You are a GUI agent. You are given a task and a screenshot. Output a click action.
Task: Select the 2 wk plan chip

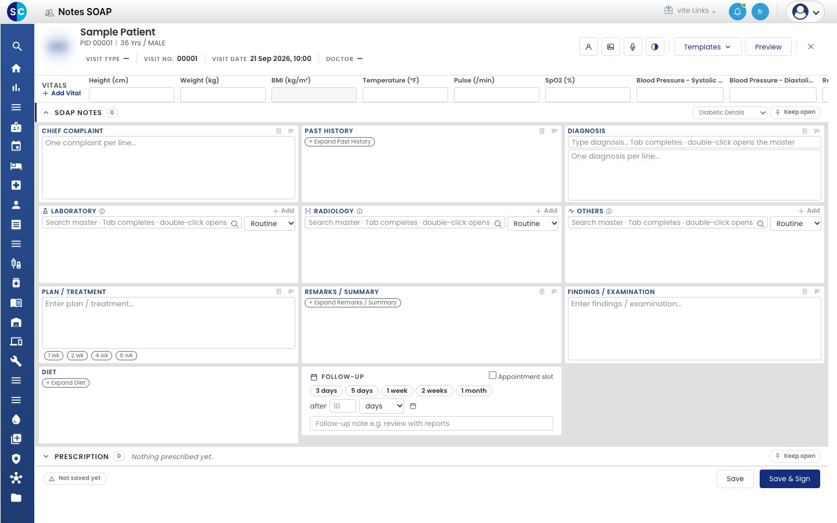point(77,356)
